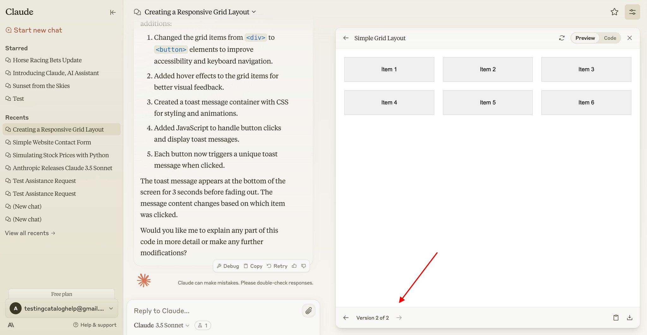Screen dimensions: 647x335
Task: Close the Simple Grid Layout artifact panel
Action: (x=630, y=38)
